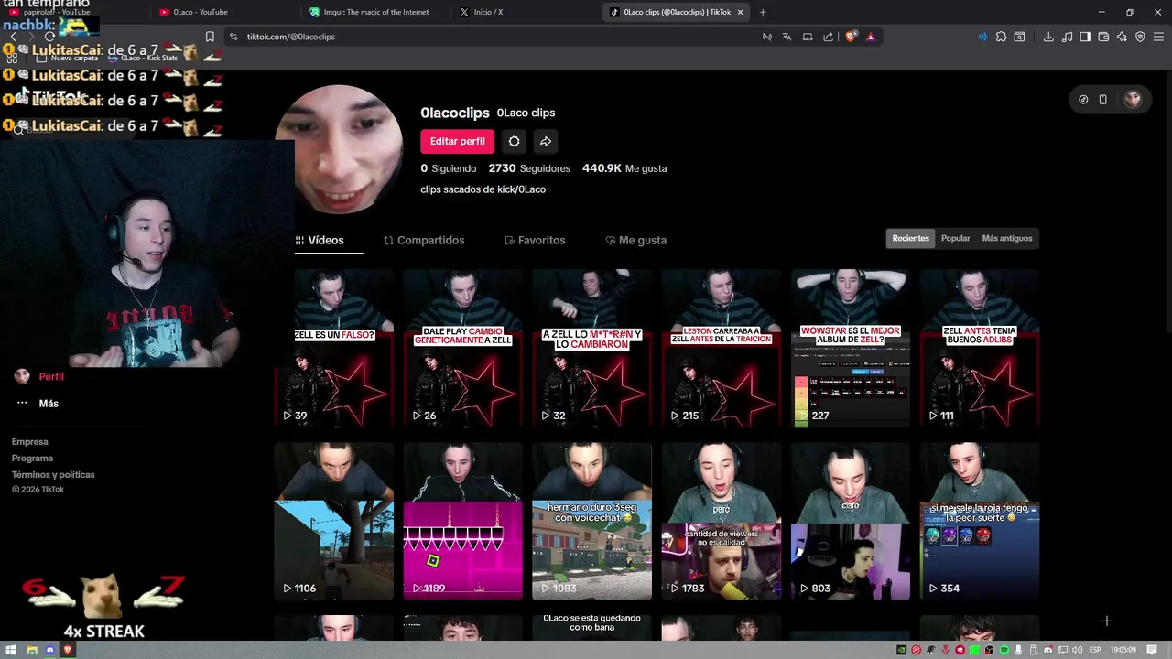Screen dimensions: 1172x659
Task: Click the plus floating button bottom right
Action: (x=1106, y=621)
